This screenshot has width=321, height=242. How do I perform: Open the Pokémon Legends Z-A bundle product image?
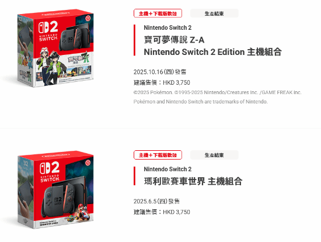[55, 48]
